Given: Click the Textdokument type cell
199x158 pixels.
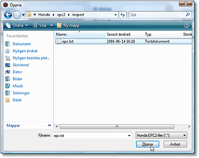Looking at the screenshot, I should click(157, 41).
